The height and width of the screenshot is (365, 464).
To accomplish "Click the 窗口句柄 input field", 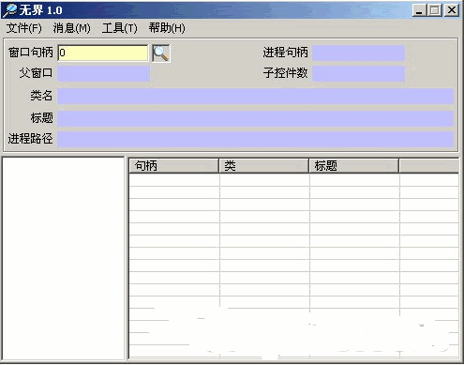I will (103, 53).
